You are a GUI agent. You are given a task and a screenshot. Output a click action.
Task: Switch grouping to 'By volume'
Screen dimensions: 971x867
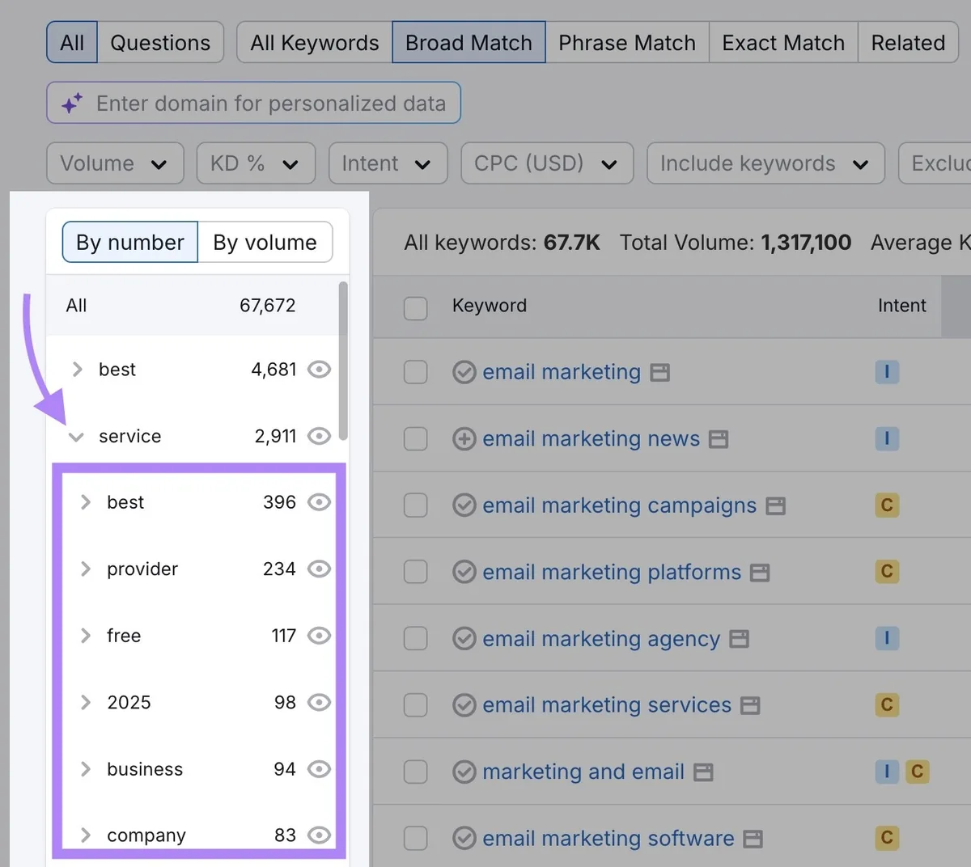coord(265,243)
